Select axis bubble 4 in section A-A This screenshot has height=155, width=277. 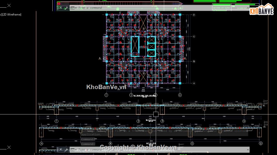coord(244,121)
